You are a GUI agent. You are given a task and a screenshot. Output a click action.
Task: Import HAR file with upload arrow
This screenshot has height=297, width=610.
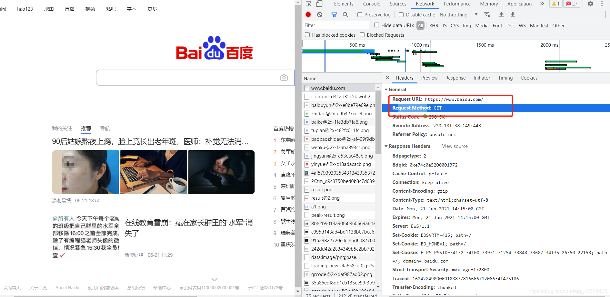tap(501, 14)
